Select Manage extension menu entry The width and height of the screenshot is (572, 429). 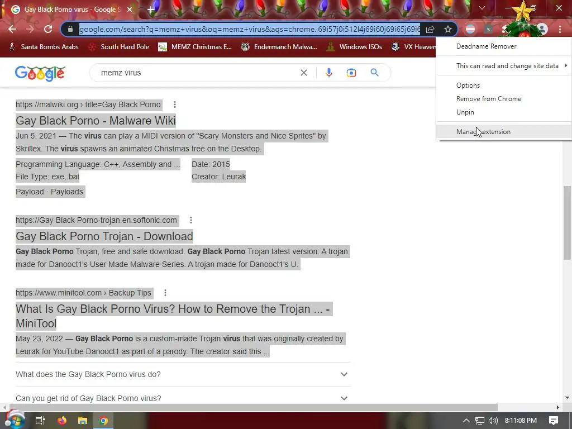point(503,132)
